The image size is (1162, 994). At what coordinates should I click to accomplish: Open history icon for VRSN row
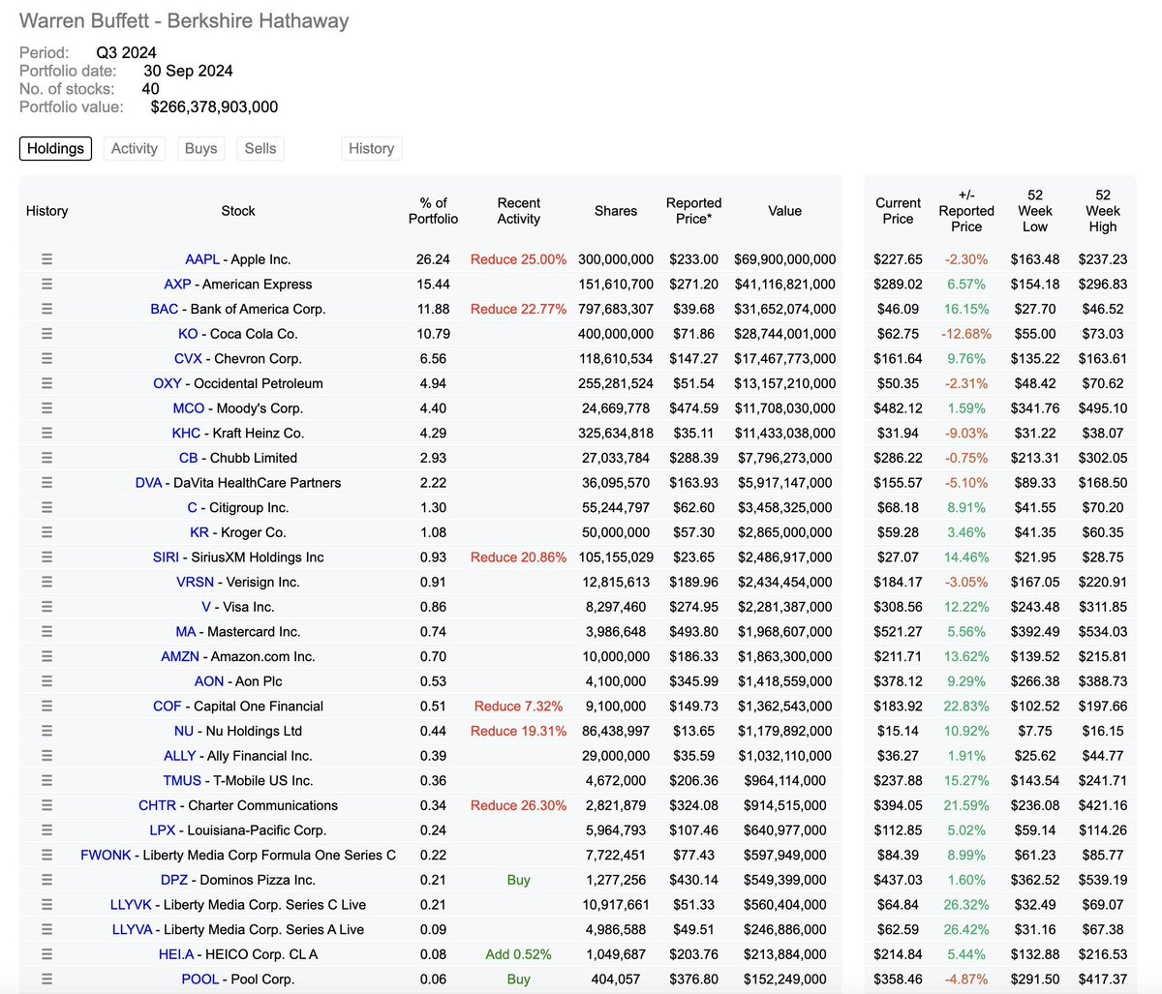pos(46,583)
